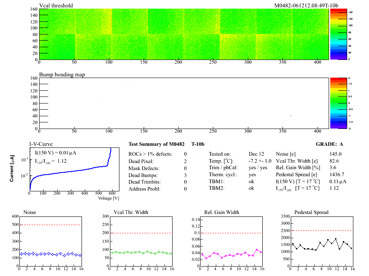Click the I-V-Curve plot title
The image size is (369, 276).
coord(41,144)
